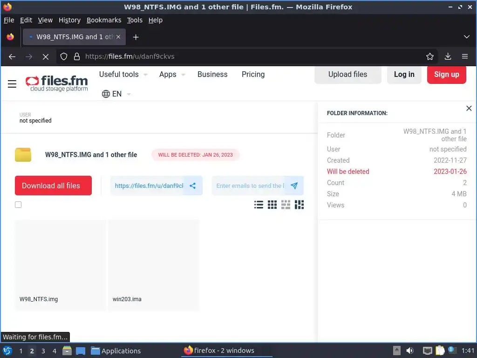
Task: Select the W98_NTFS.IMG browser tab
Action: [x=74, y=37]
